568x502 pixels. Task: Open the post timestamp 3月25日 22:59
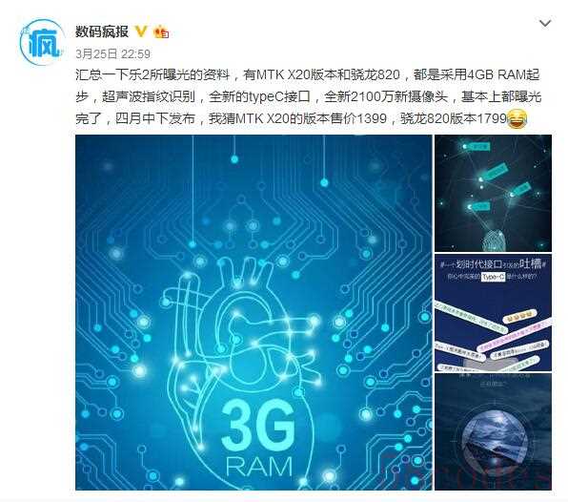tap(112, 54)
